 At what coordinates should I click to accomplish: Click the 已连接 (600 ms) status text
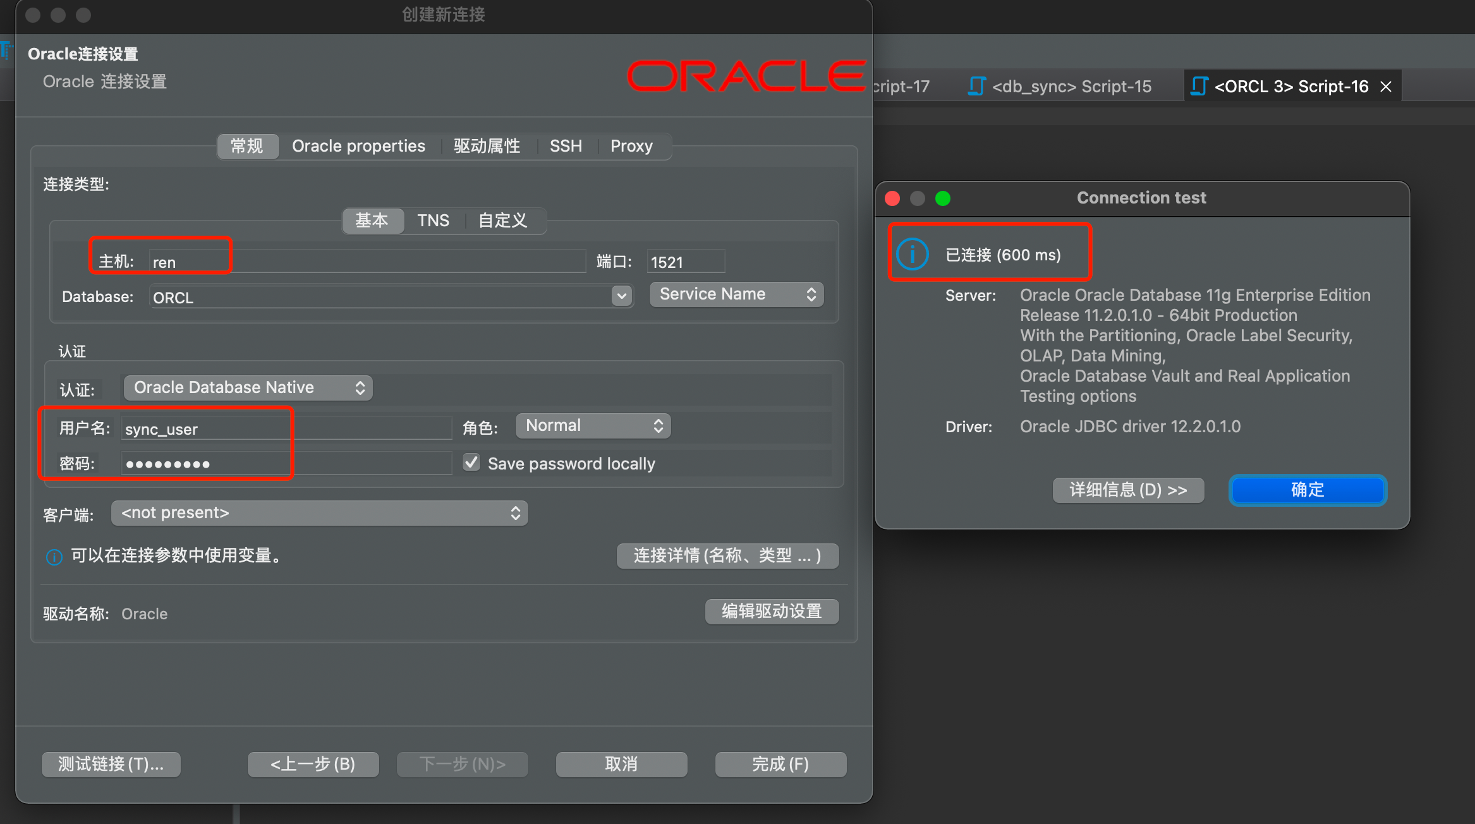pos(1003,255)
